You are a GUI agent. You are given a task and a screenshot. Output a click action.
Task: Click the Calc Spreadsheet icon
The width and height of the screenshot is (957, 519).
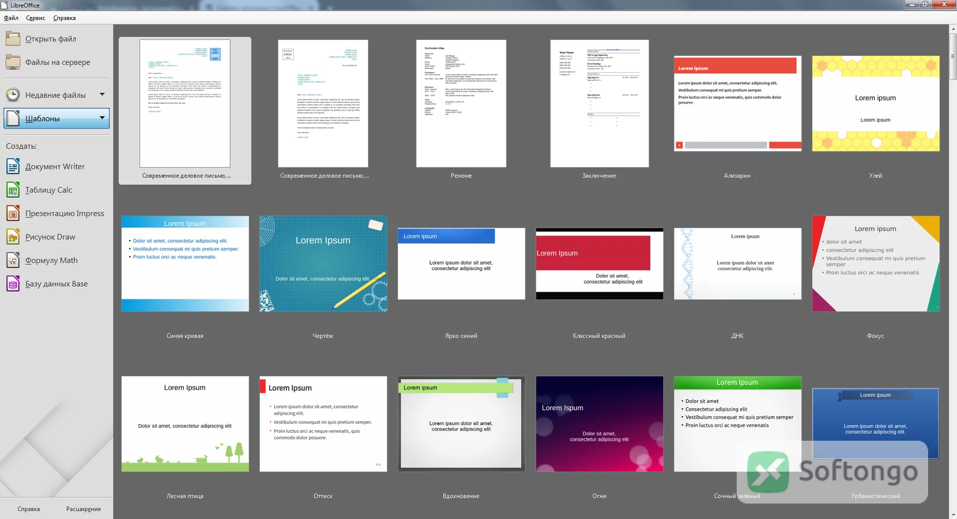point(13,189)
